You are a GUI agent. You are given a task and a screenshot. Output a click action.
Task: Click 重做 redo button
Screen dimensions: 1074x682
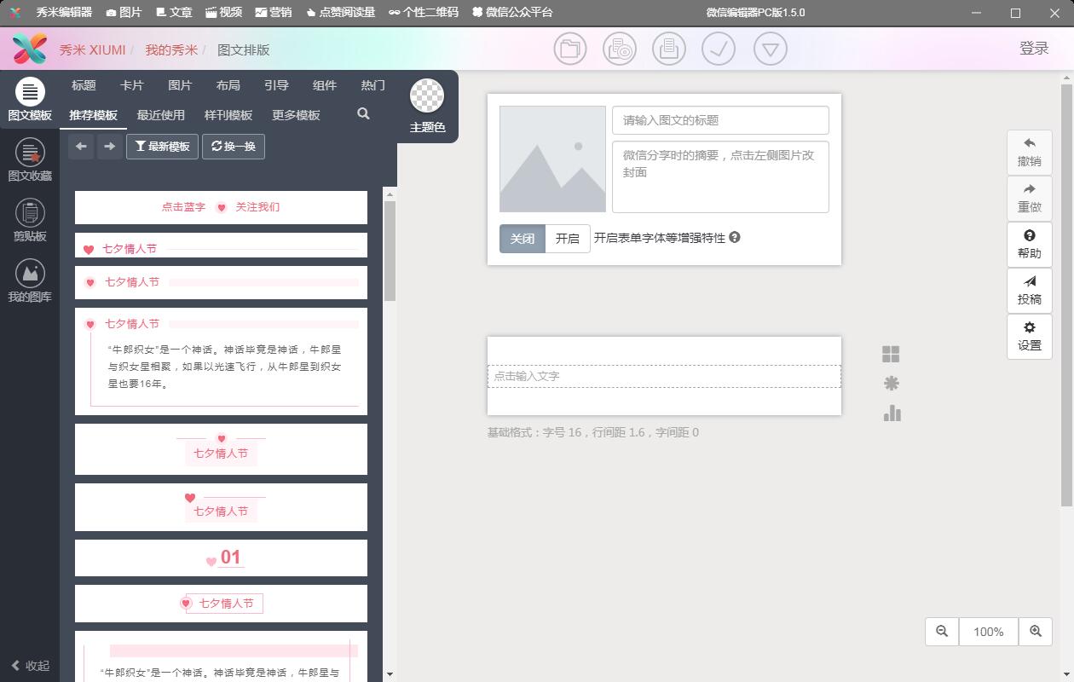tap(1030, 199)
